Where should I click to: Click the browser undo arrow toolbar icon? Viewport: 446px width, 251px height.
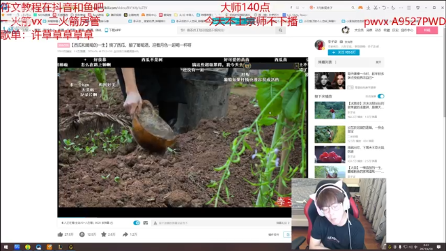tap(384, 8)
